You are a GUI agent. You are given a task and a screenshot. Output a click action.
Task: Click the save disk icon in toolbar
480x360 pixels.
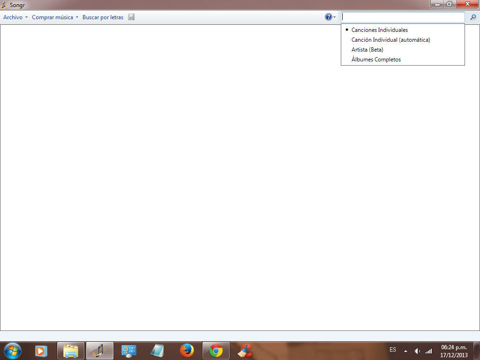131,17
